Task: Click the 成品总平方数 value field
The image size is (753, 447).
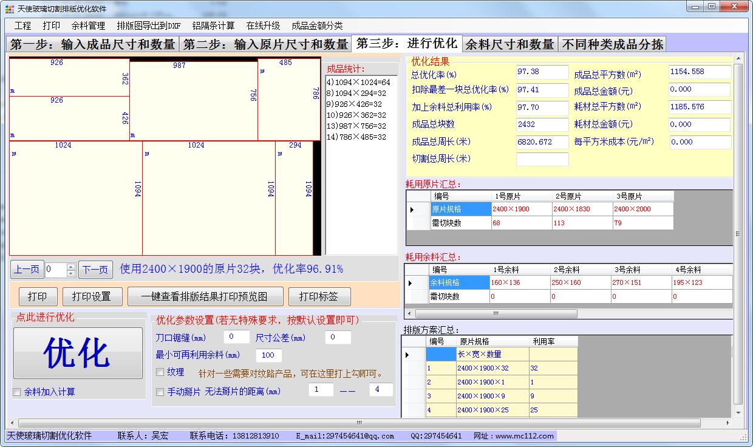Action: pos(700,72)
